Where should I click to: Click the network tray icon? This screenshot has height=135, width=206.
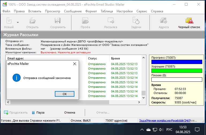click(155, 130)
